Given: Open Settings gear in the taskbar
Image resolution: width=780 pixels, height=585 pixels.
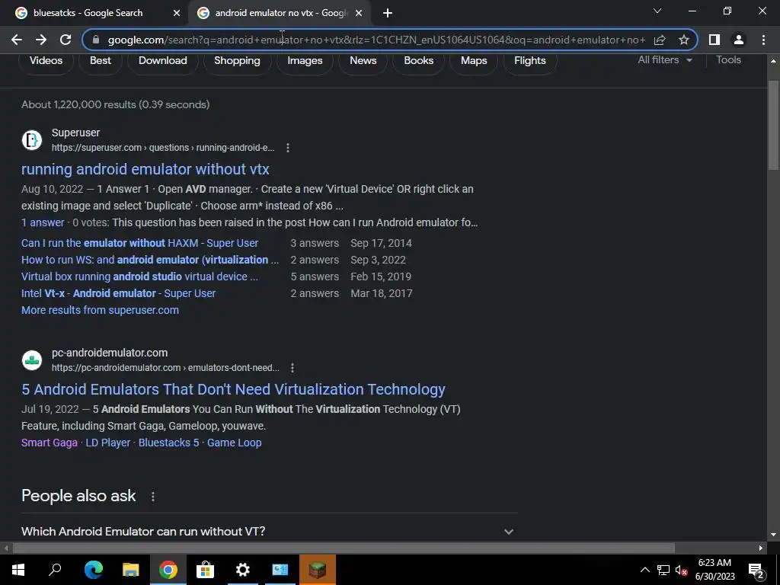Looking at the screenshot, I should (243, 570).
